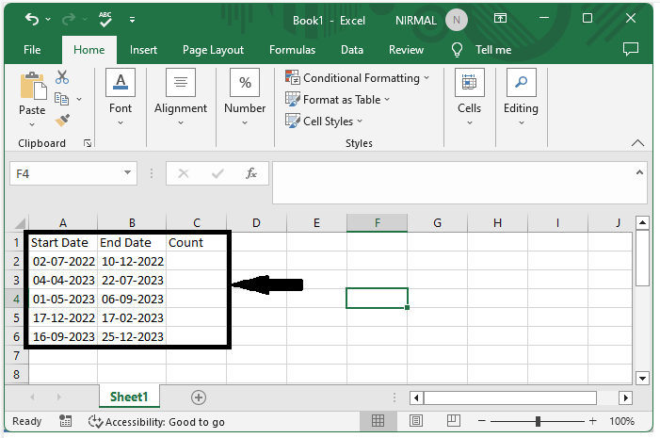Open the Alignment group icon
The image size is (660, 438).
(x=180, y=84)
